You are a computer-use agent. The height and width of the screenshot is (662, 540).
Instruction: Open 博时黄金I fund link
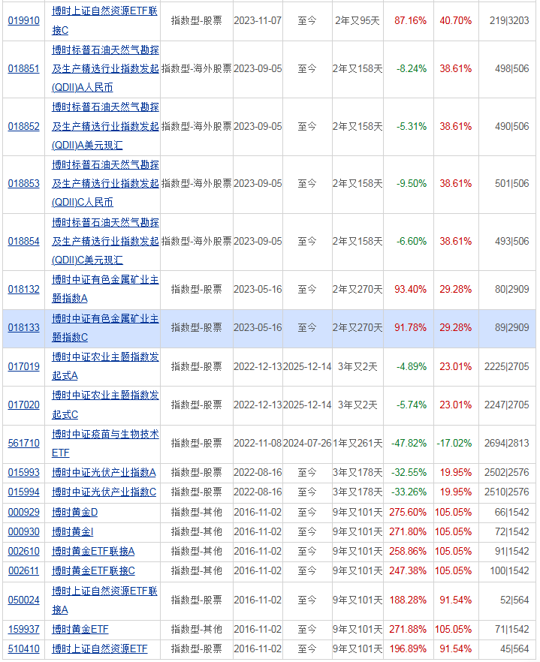point(72,532)
